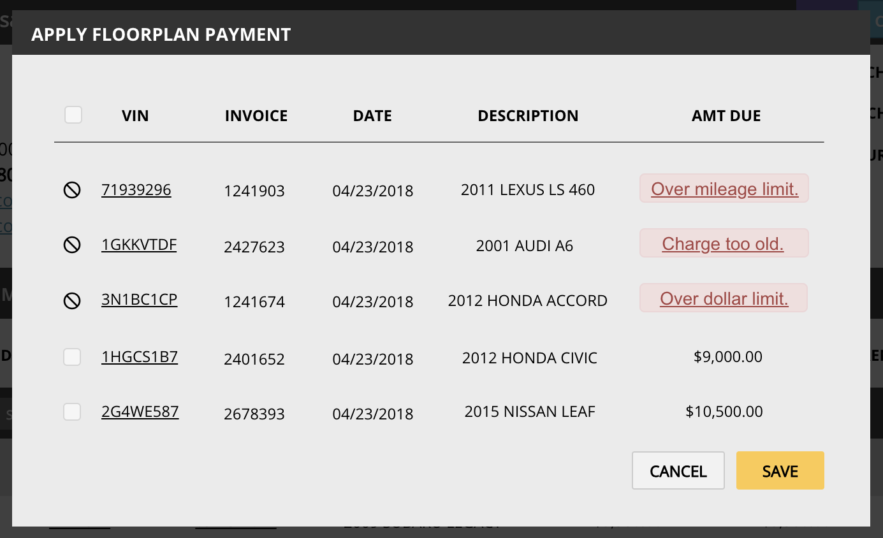
Task: Click the Date column header
Action: point(372,116)
